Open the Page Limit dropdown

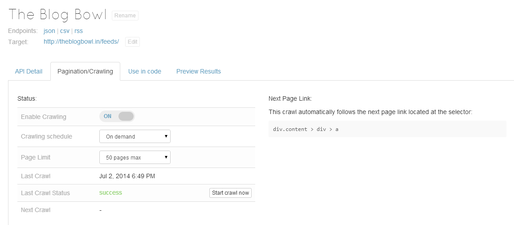[x=135, y=157]
